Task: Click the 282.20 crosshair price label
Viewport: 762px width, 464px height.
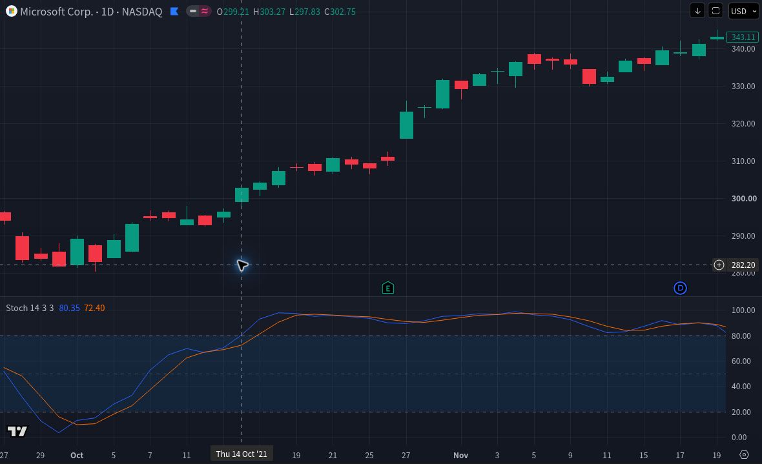Action: click(743, 265)
